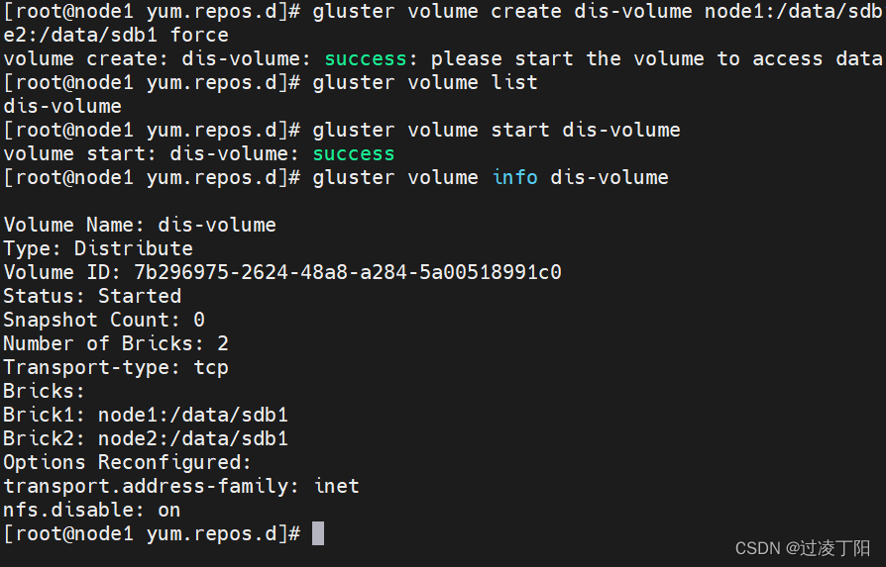
Task: Click the 'dis-volume' output under volume list
Action: (x=62, y=107)
